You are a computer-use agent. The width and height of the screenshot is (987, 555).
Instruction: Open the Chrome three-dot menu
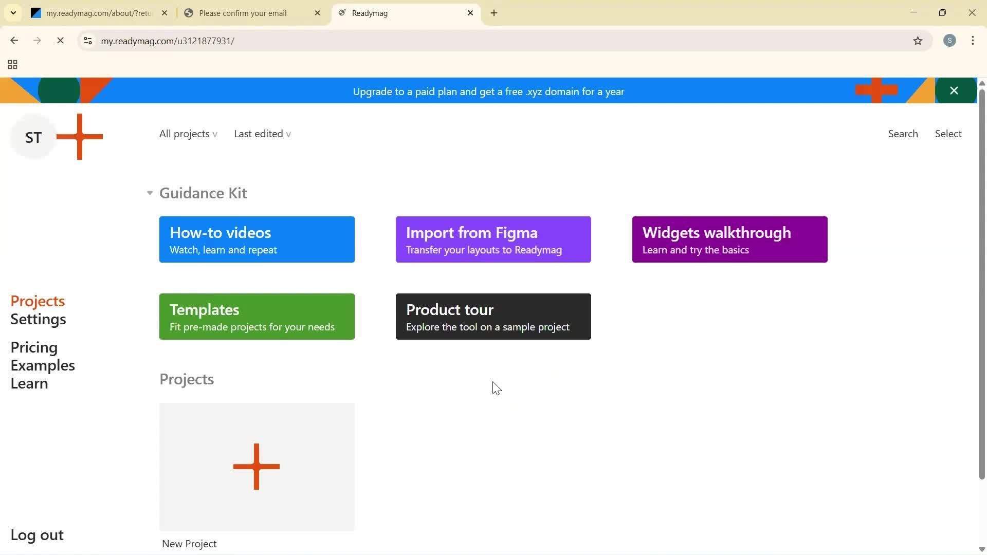(973, 41)
